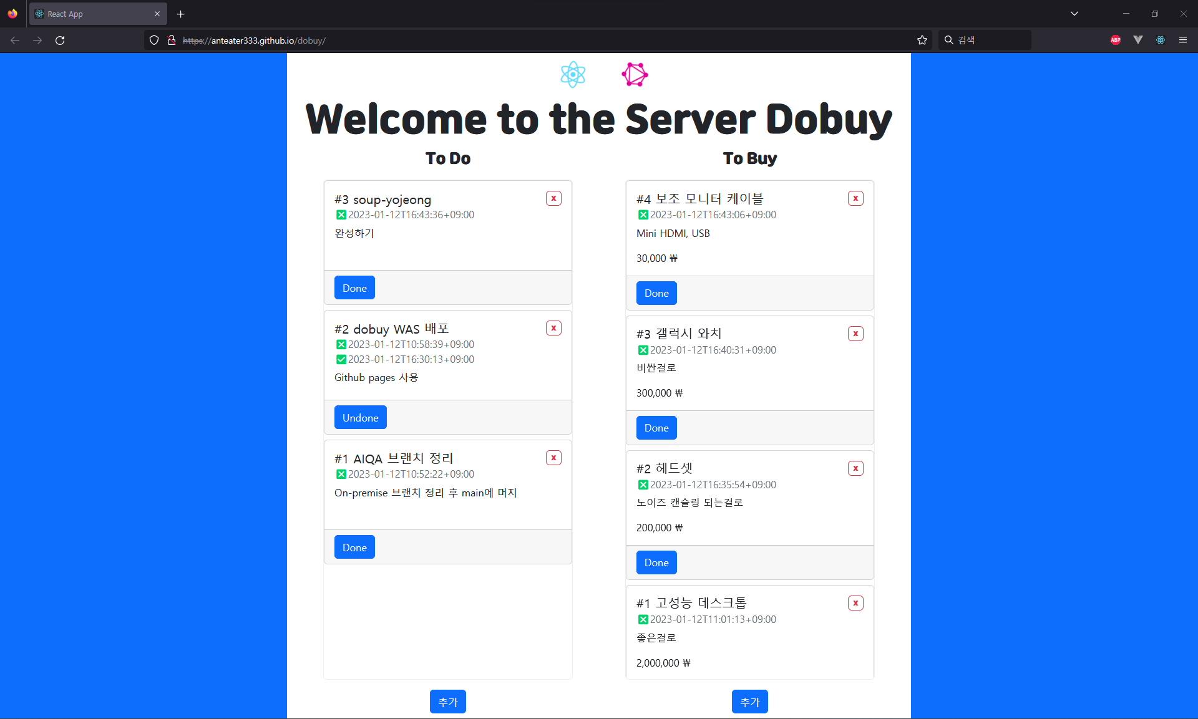The image size is (1198, 719).
Task: Expand the list all tabs chevron
Action: click(1074, 14)
